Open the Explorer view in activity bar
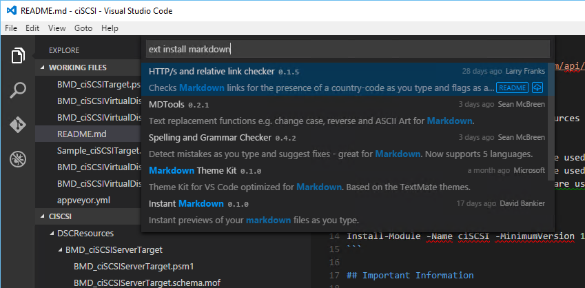This screenshot has width=585, height=288. pos(18,56)
